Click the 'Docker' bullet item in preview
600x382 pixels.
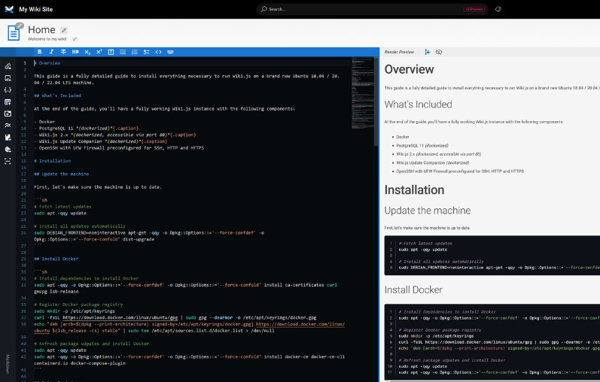click(403, 137)
